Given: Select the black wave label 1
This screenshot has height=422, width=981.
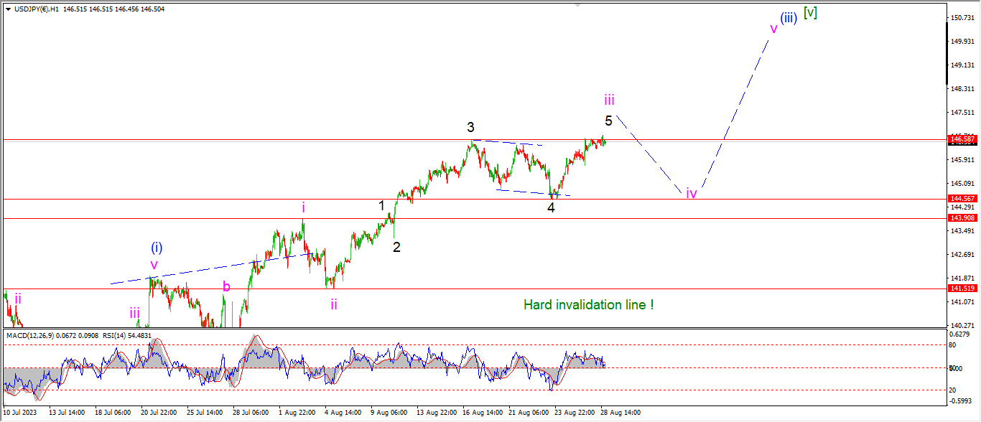Looking at the screenshot, I should [382, 206].
